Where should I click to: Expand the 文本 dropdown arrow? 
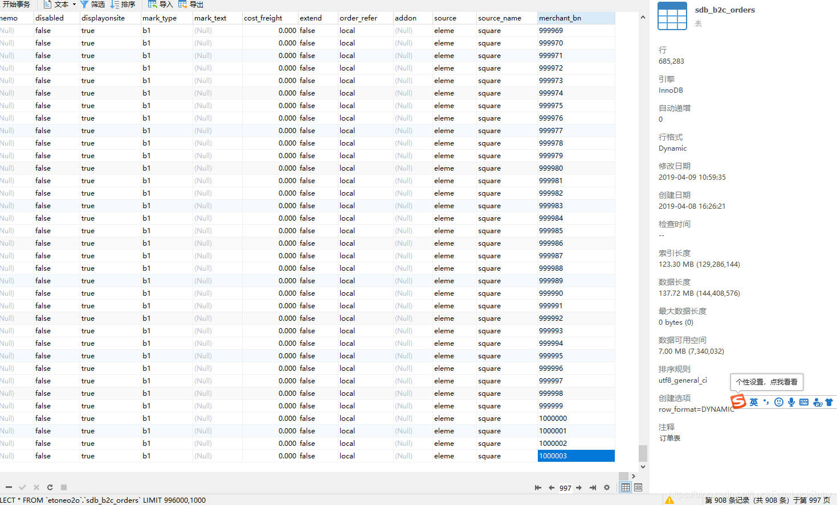74,5
